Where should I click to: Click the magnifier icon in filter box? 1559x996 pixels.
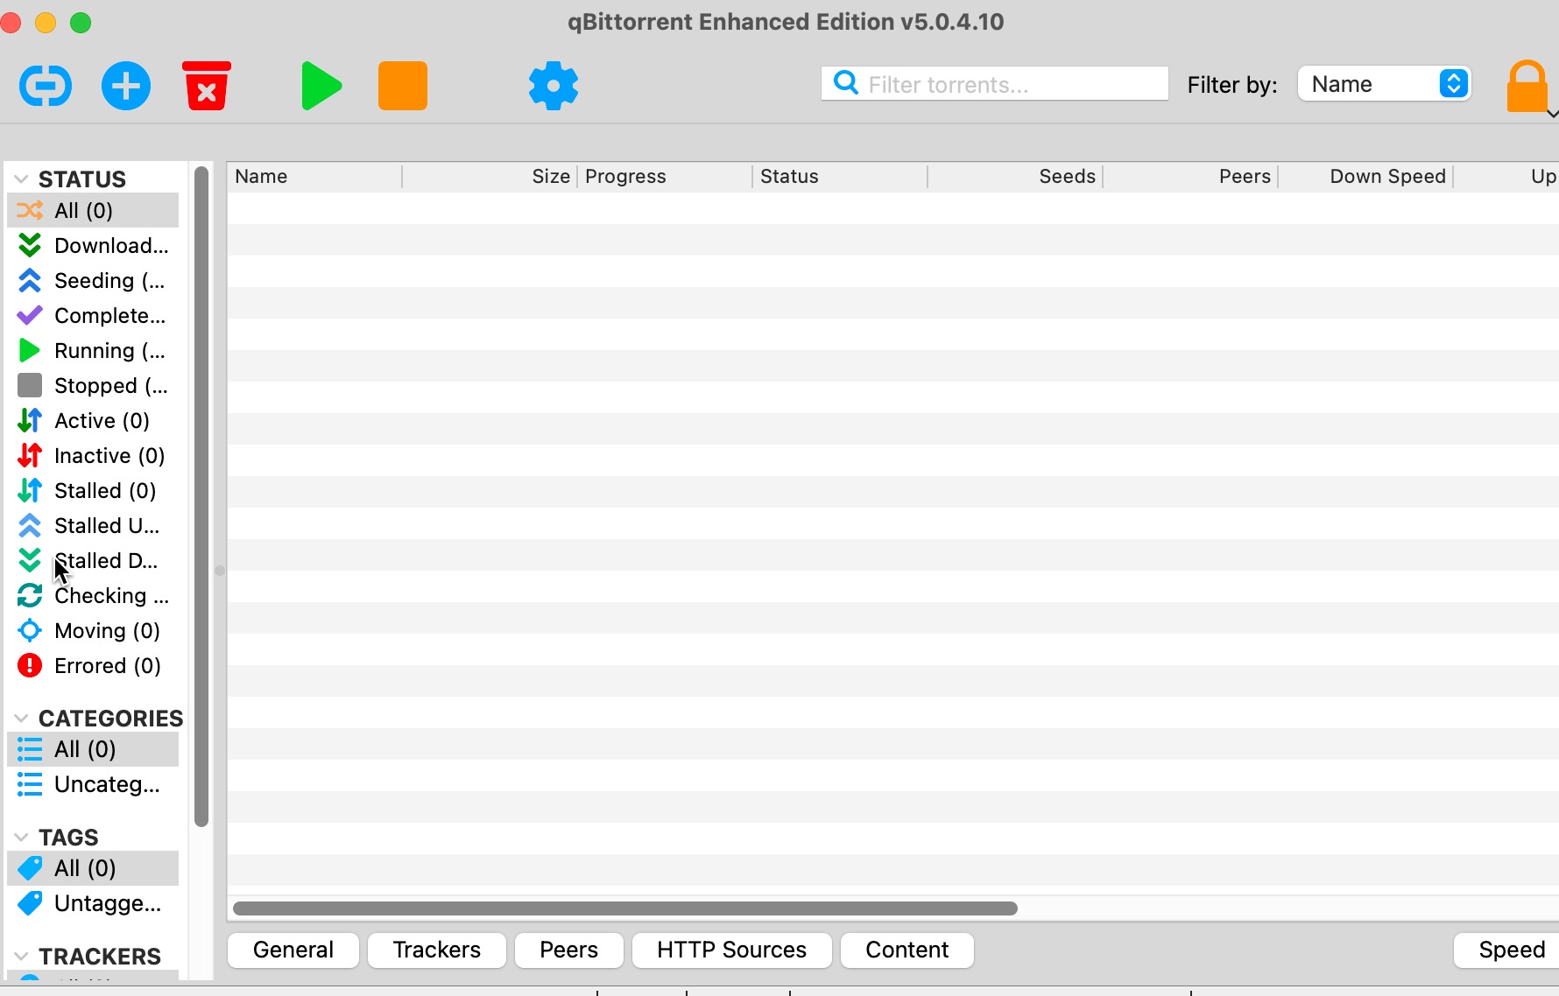[x=846, y=83]
